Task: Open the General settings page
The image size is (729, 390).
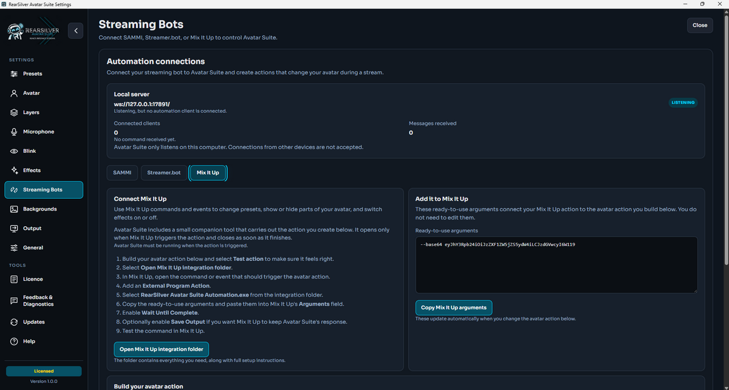Action: coord(44,248)
